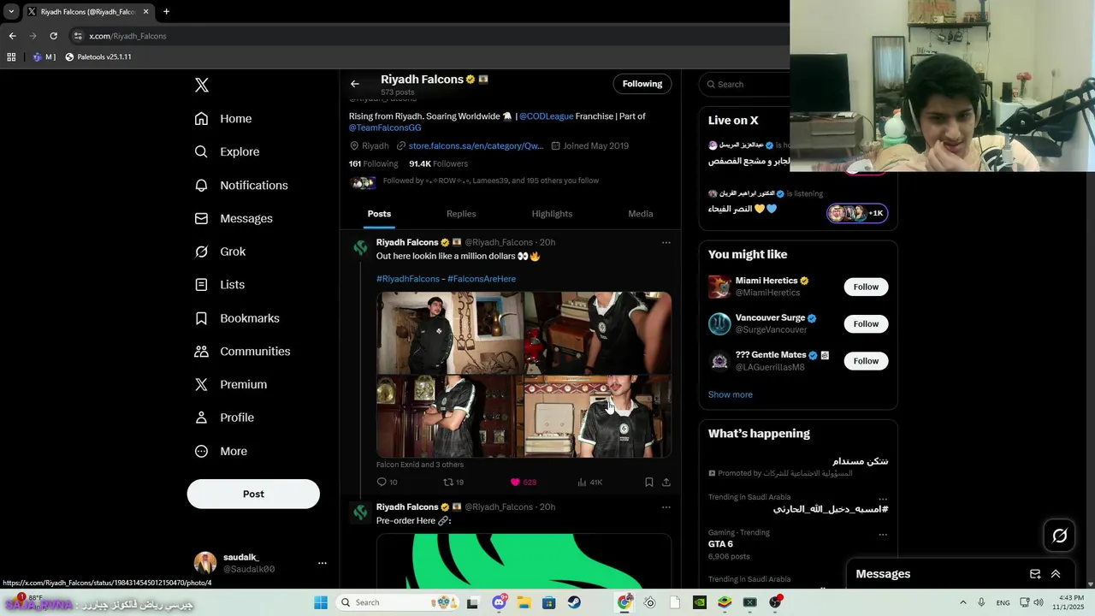Open the @TeamFalconsGG link in bio
The image size is (1095, 616).
click(385, 127)
